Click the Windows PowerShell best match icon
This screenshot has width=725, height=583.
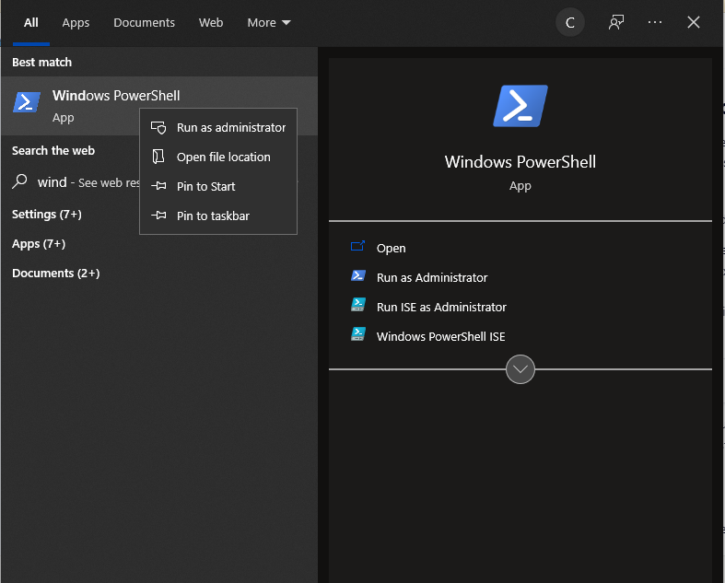tap(27, 102)
